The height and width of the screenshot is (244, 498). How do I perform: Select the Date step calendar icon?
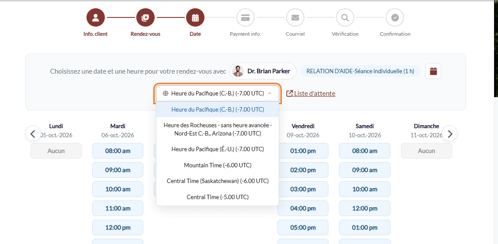pos(195,17)
